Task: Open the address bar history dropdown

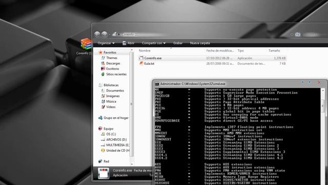Action: [292, 34]
